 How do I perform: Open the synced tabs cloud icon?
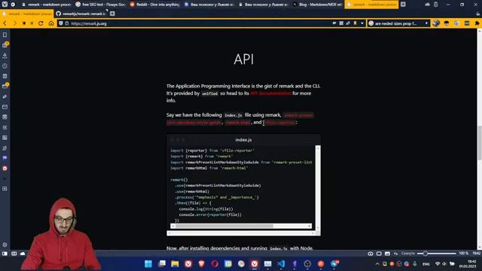[x=427, y=5]
